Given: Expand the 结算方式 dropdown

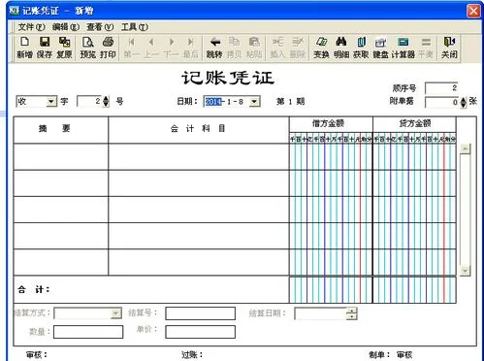Looking at the screenshot, I should click(x=115, y=313).
